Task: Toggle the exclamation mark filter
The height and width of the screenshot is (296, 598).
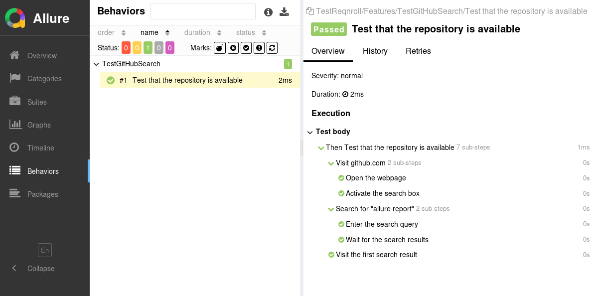Action: point(259,48)
